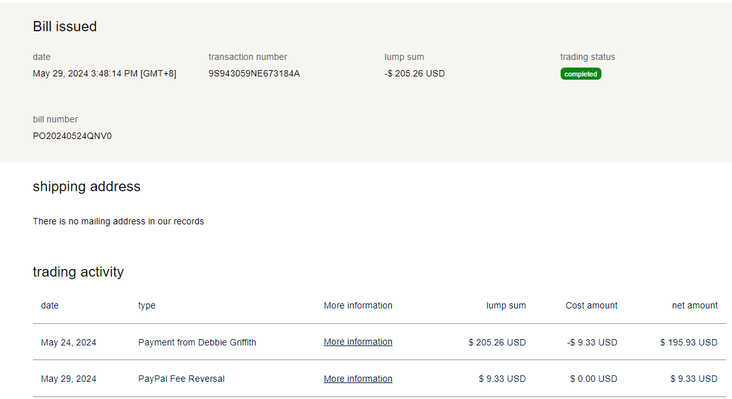Select the PayPal Fee Reversal entry

click(181, 379)
